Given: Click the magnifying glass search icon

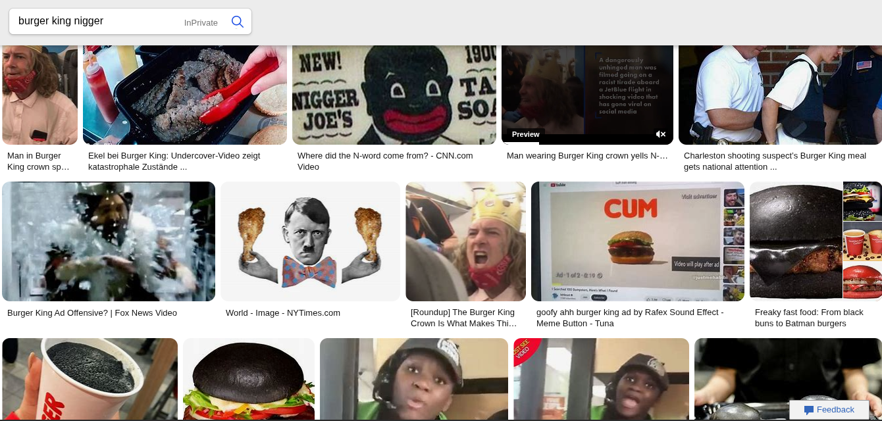Looking at the screenshot, I should pos(238,22).
